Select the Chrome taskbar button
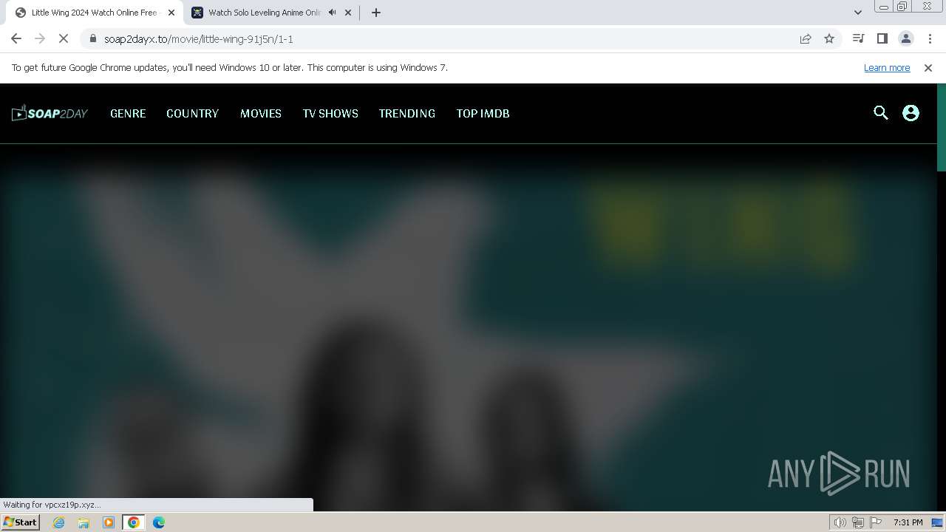 (x=134, y=522)
